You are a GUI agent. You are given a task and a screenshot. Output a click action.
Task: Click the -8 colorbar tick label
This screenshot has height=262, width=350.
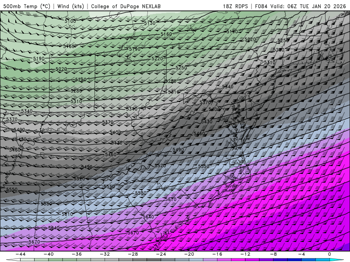(x=273, y=254)
